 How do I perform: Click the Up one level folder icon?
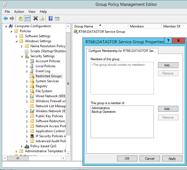(x=21, y=19)
